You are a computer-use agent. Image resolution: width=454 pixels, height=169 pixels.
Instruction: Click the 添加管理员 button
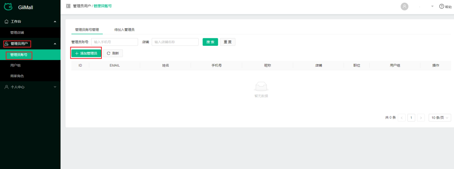pos(86,53)
